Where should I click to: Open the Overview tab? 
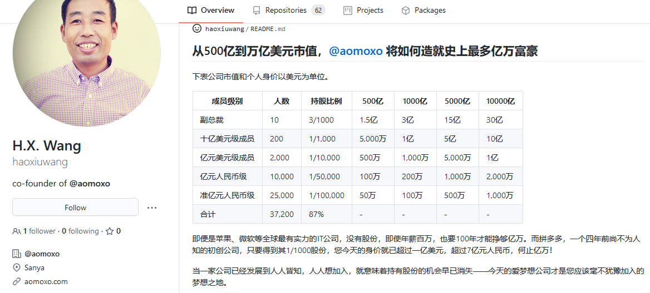point(211,11)
